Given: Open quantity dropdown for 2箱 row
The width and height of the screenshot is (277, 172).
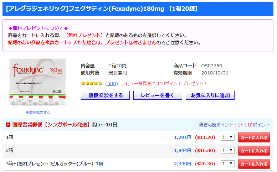Looking at the screenshot, I should (x=227, y=151).
